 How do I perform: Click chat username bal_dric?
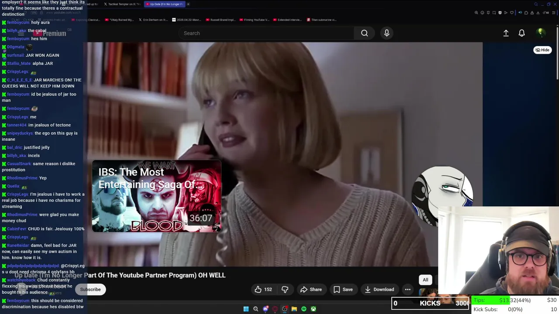pyautogui.click(x=14, y=147)
